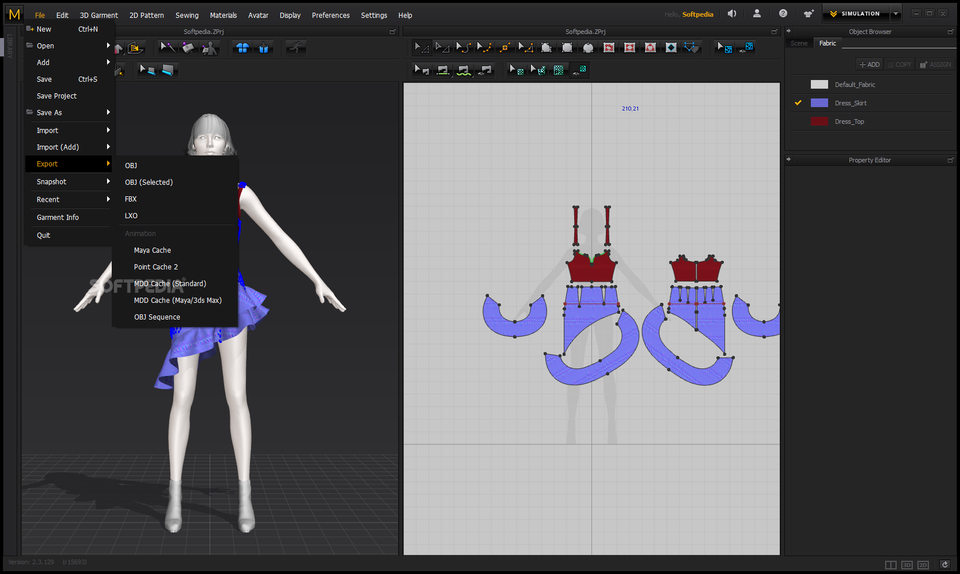This screenshot has width=960, height=574.
Task: Click the ADD fabric button
Action: (x=870, y=64)
